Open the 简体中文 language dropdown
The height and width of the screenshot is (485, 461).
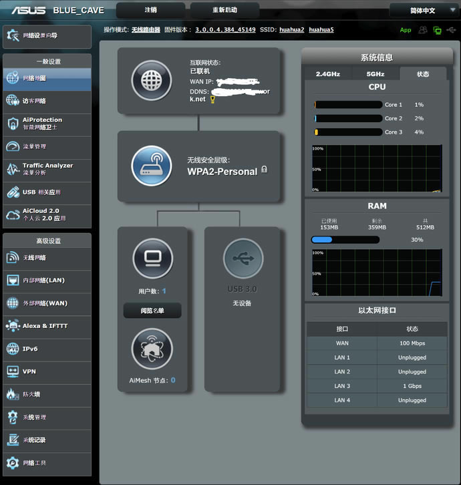(x=422, y=11)
